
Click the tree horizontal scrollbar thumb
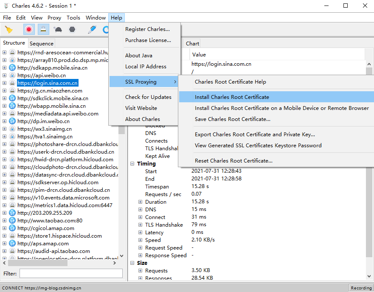point(38,263)
